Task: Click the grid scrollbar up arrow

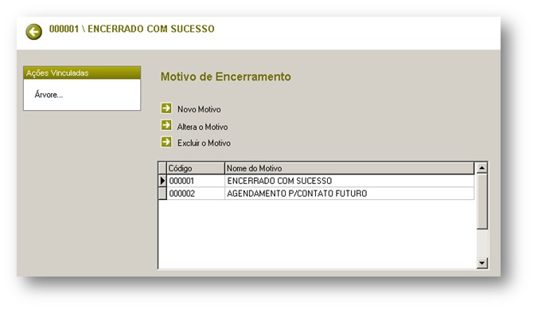Action: [x=482, y=168]
